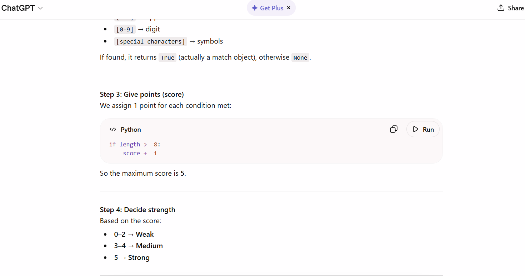Click the Step 4: Decide strength heading
Viewport: 525px width, 276px height.
tap(137, 210)
